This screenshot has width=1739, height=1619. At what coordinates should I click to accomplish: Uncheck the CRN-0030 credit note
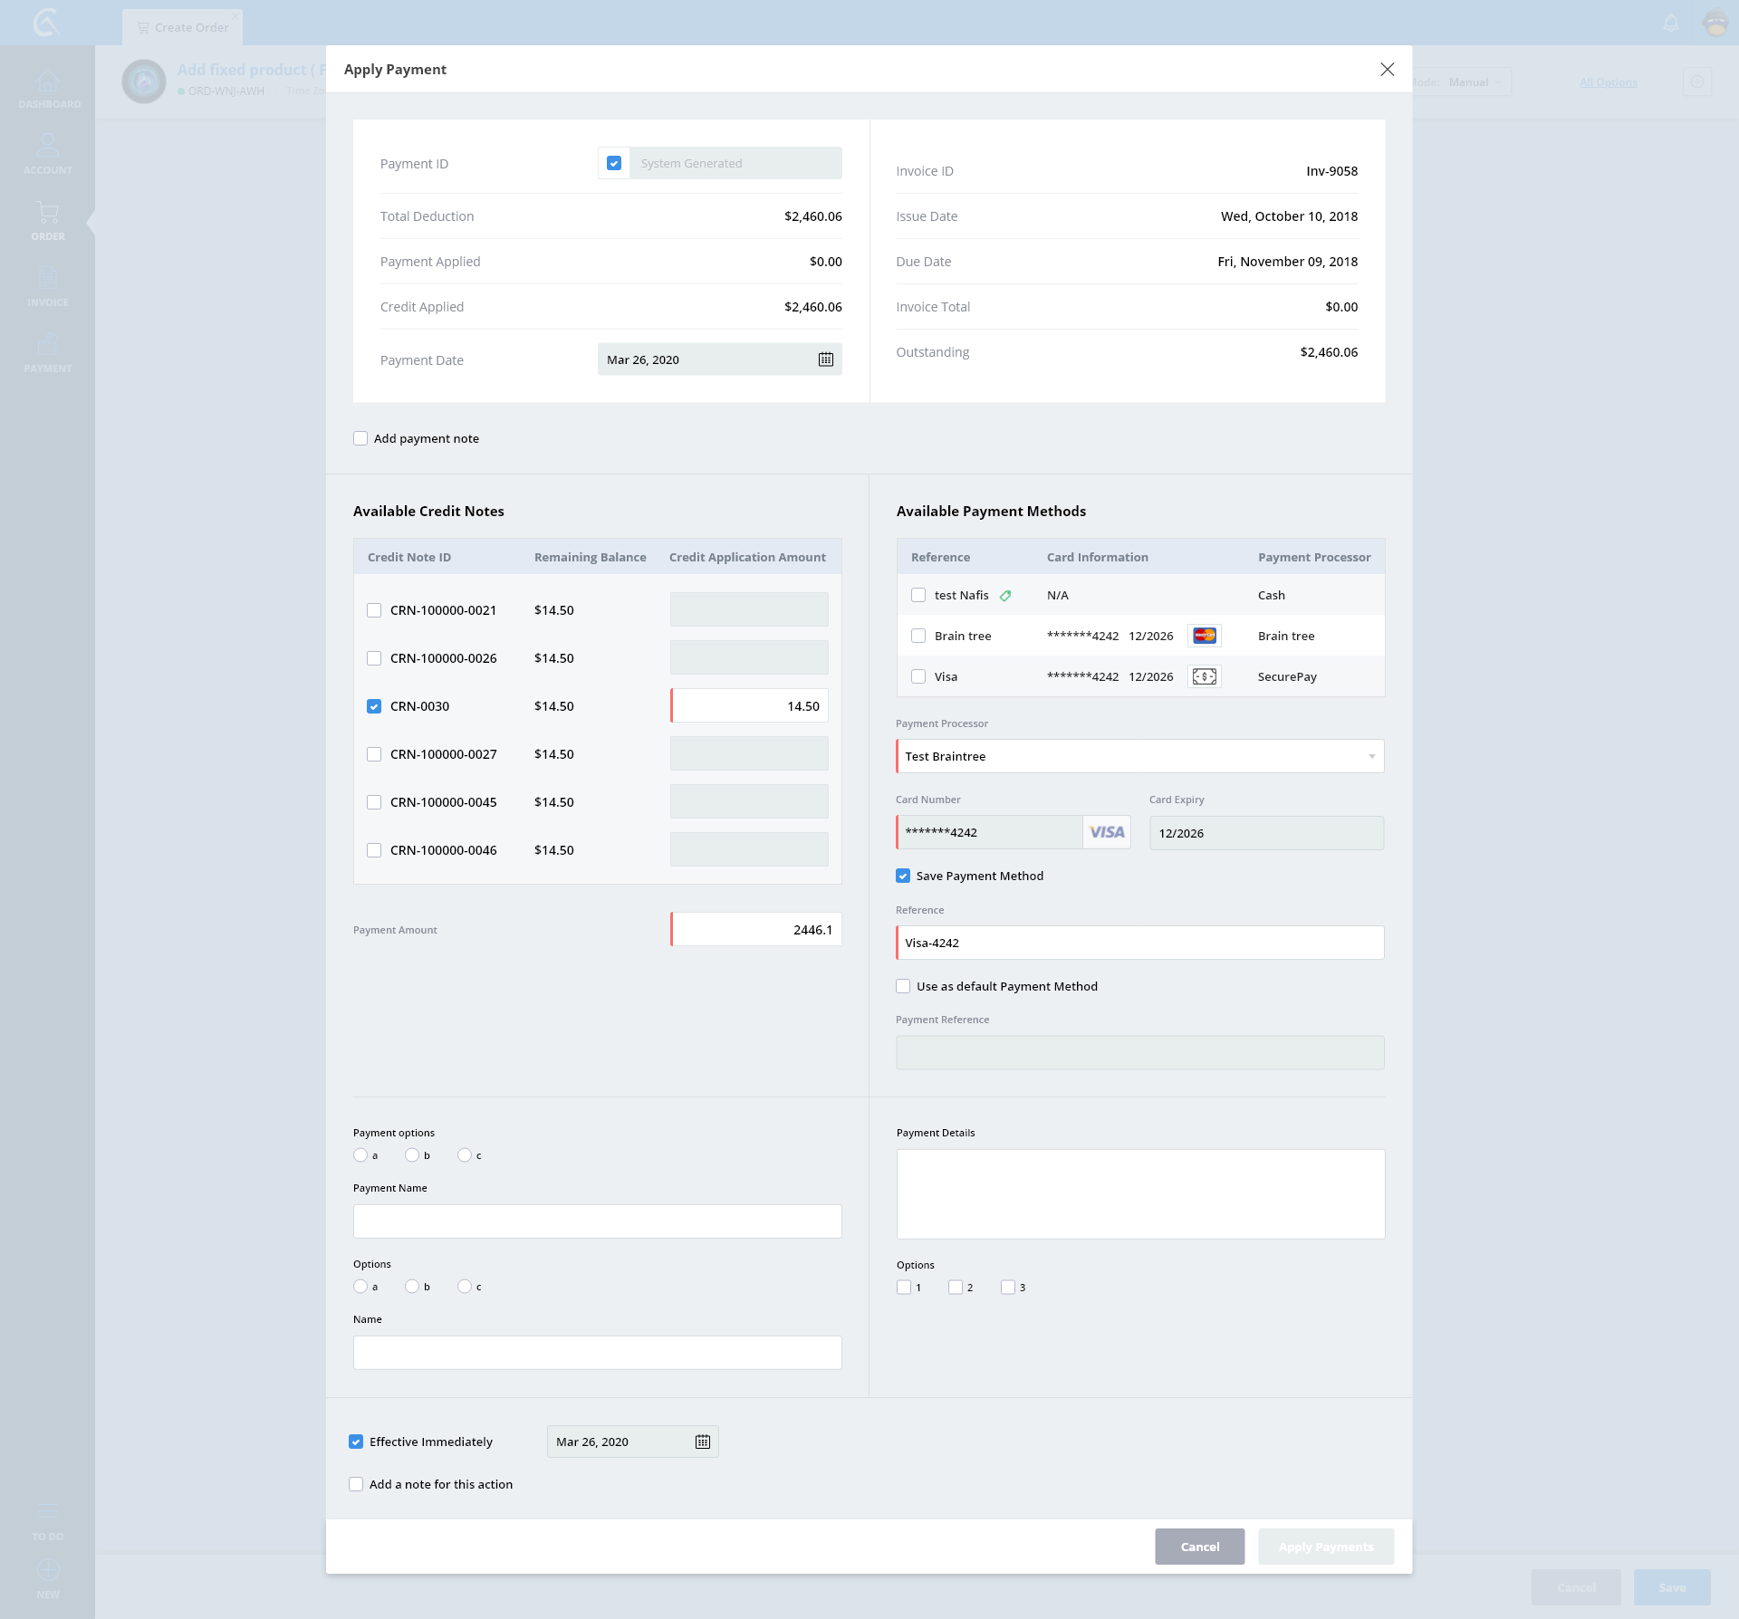click(x=374, y=706)
